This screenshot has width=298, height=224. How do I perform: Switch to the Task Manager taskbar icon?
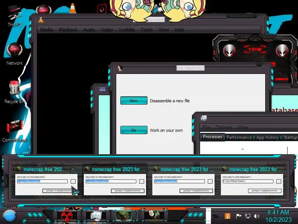click(96, 216)
